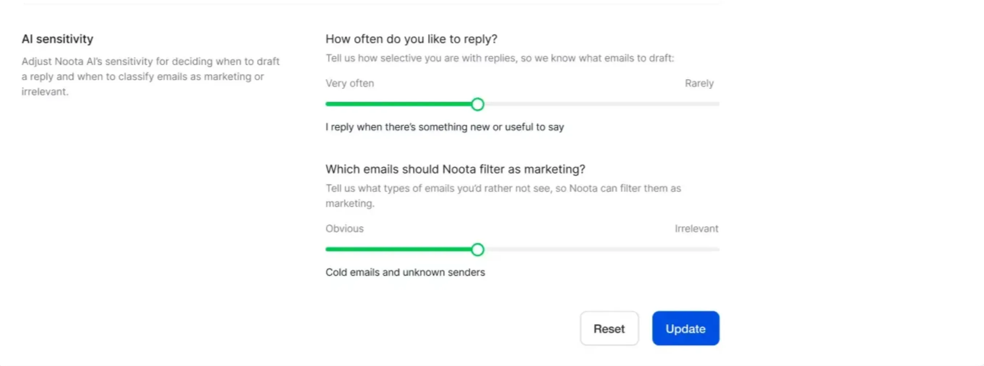Click 'I reply when there's something new' caption

(444, 127)
